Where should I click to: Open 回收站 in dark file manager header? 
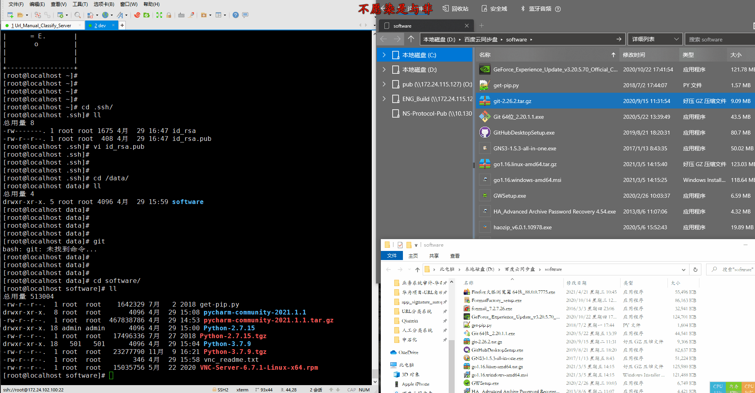[x=455, y=9]
